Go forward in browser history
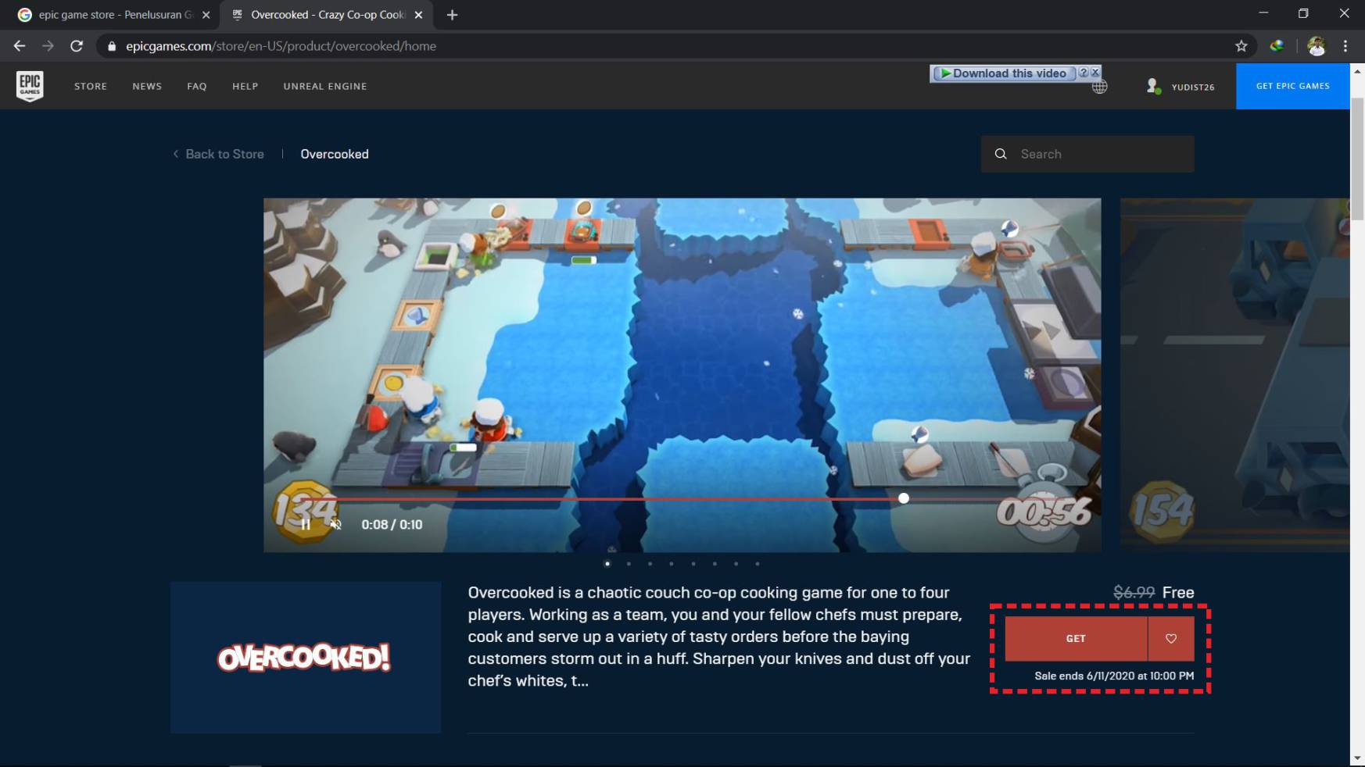The image size is (1365, 767). point(48,46)
